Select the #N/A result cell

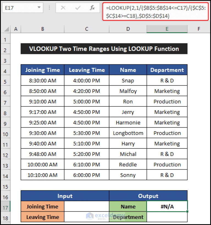coord(167,206)
